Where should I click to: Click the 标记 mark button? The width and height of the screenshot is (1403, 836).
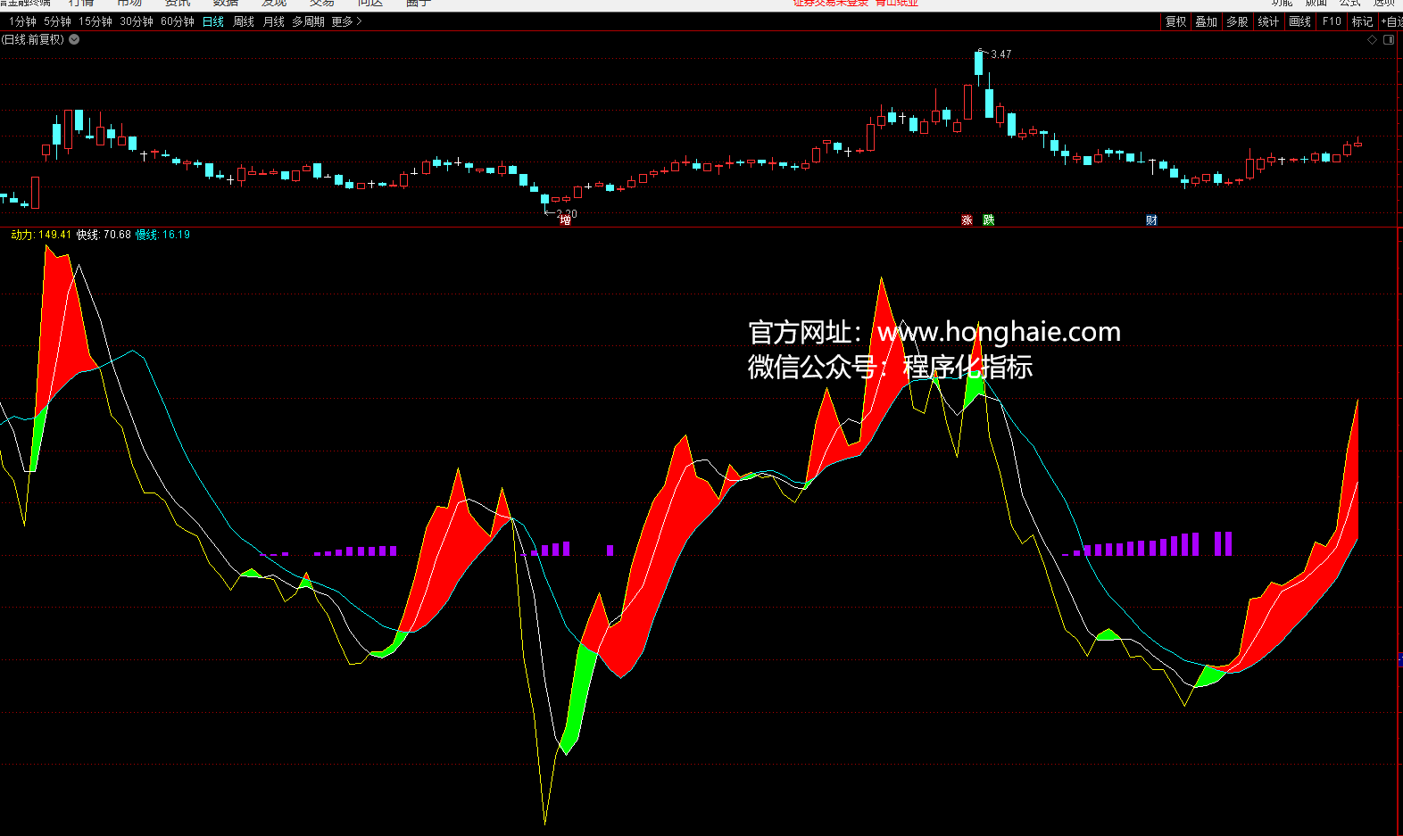[x=1362, y=21]
